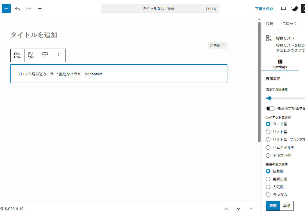Click the laptop preview icon
This screenshot has height=215, width=305.
tap(283, 8)
